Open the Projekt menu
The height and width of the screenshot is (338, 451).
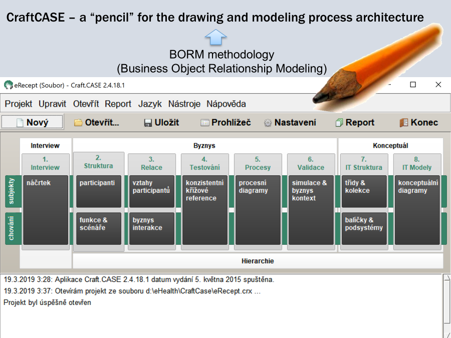click(x=19, y=104)
